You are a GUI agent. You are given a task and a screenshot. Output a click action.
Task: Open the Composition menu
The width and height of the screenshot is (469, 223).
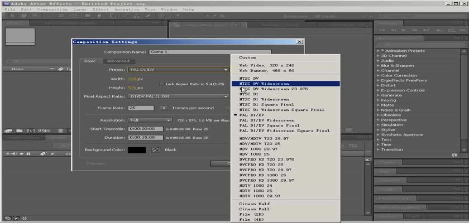click(x=52, y=9)
